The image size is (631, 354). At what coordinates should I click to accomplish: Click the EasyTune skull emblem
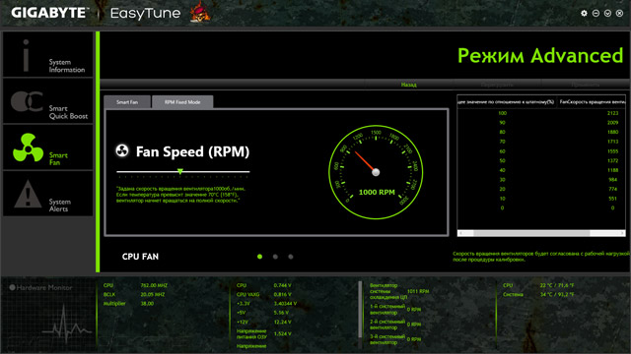pyautogui.click(x=200, y=12)
